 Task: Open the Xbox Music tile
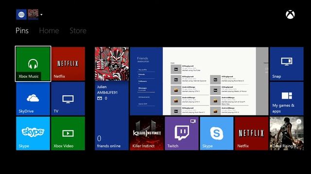tap(33, 64)
